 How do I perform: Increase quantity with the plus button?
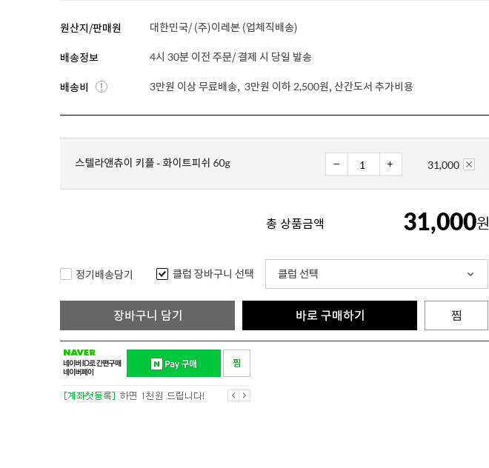390,164
